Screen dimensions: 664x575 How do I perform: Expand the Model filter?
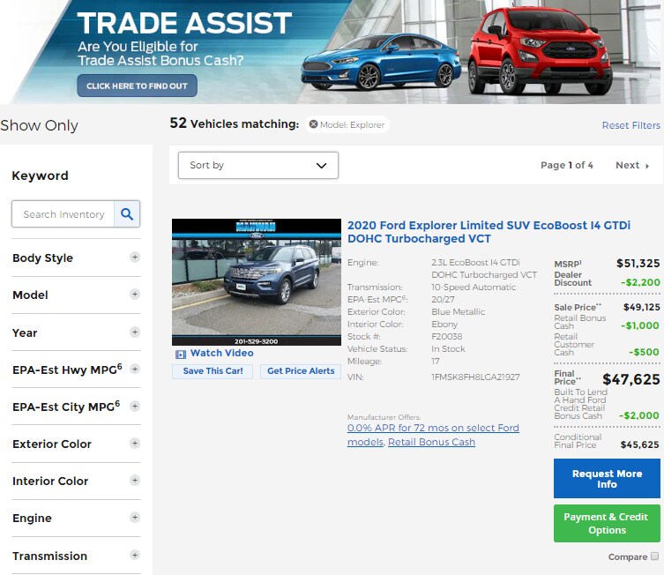[x=135, y=295]
